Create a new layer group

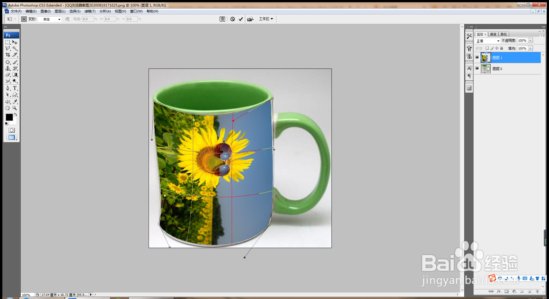522,291
